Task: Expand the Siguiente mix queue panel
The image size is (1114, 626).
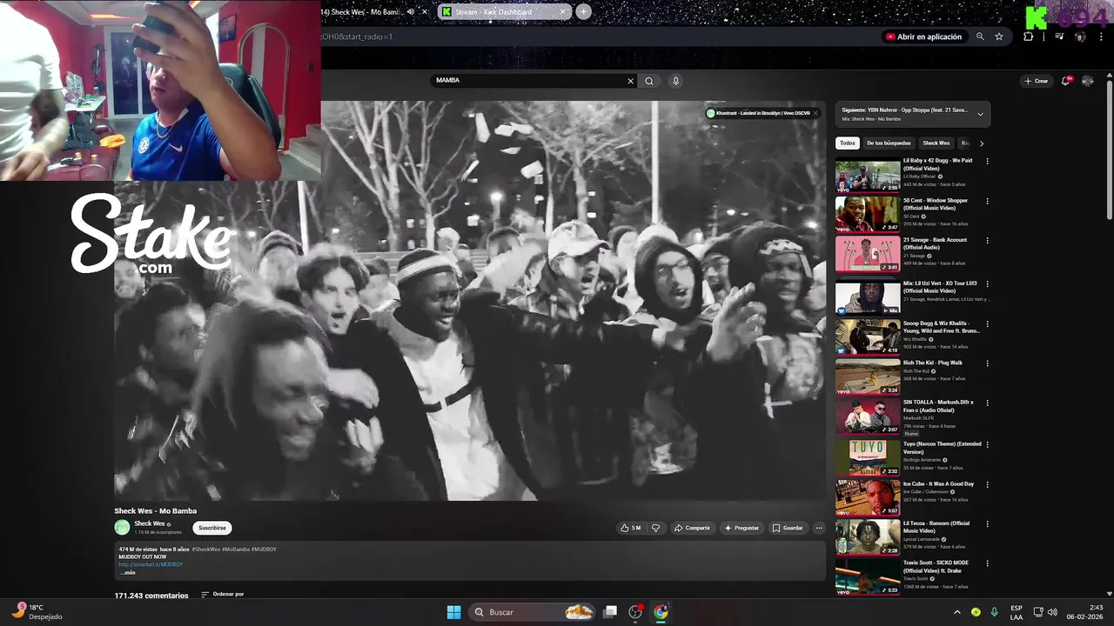Action: [x=980, y=114]
